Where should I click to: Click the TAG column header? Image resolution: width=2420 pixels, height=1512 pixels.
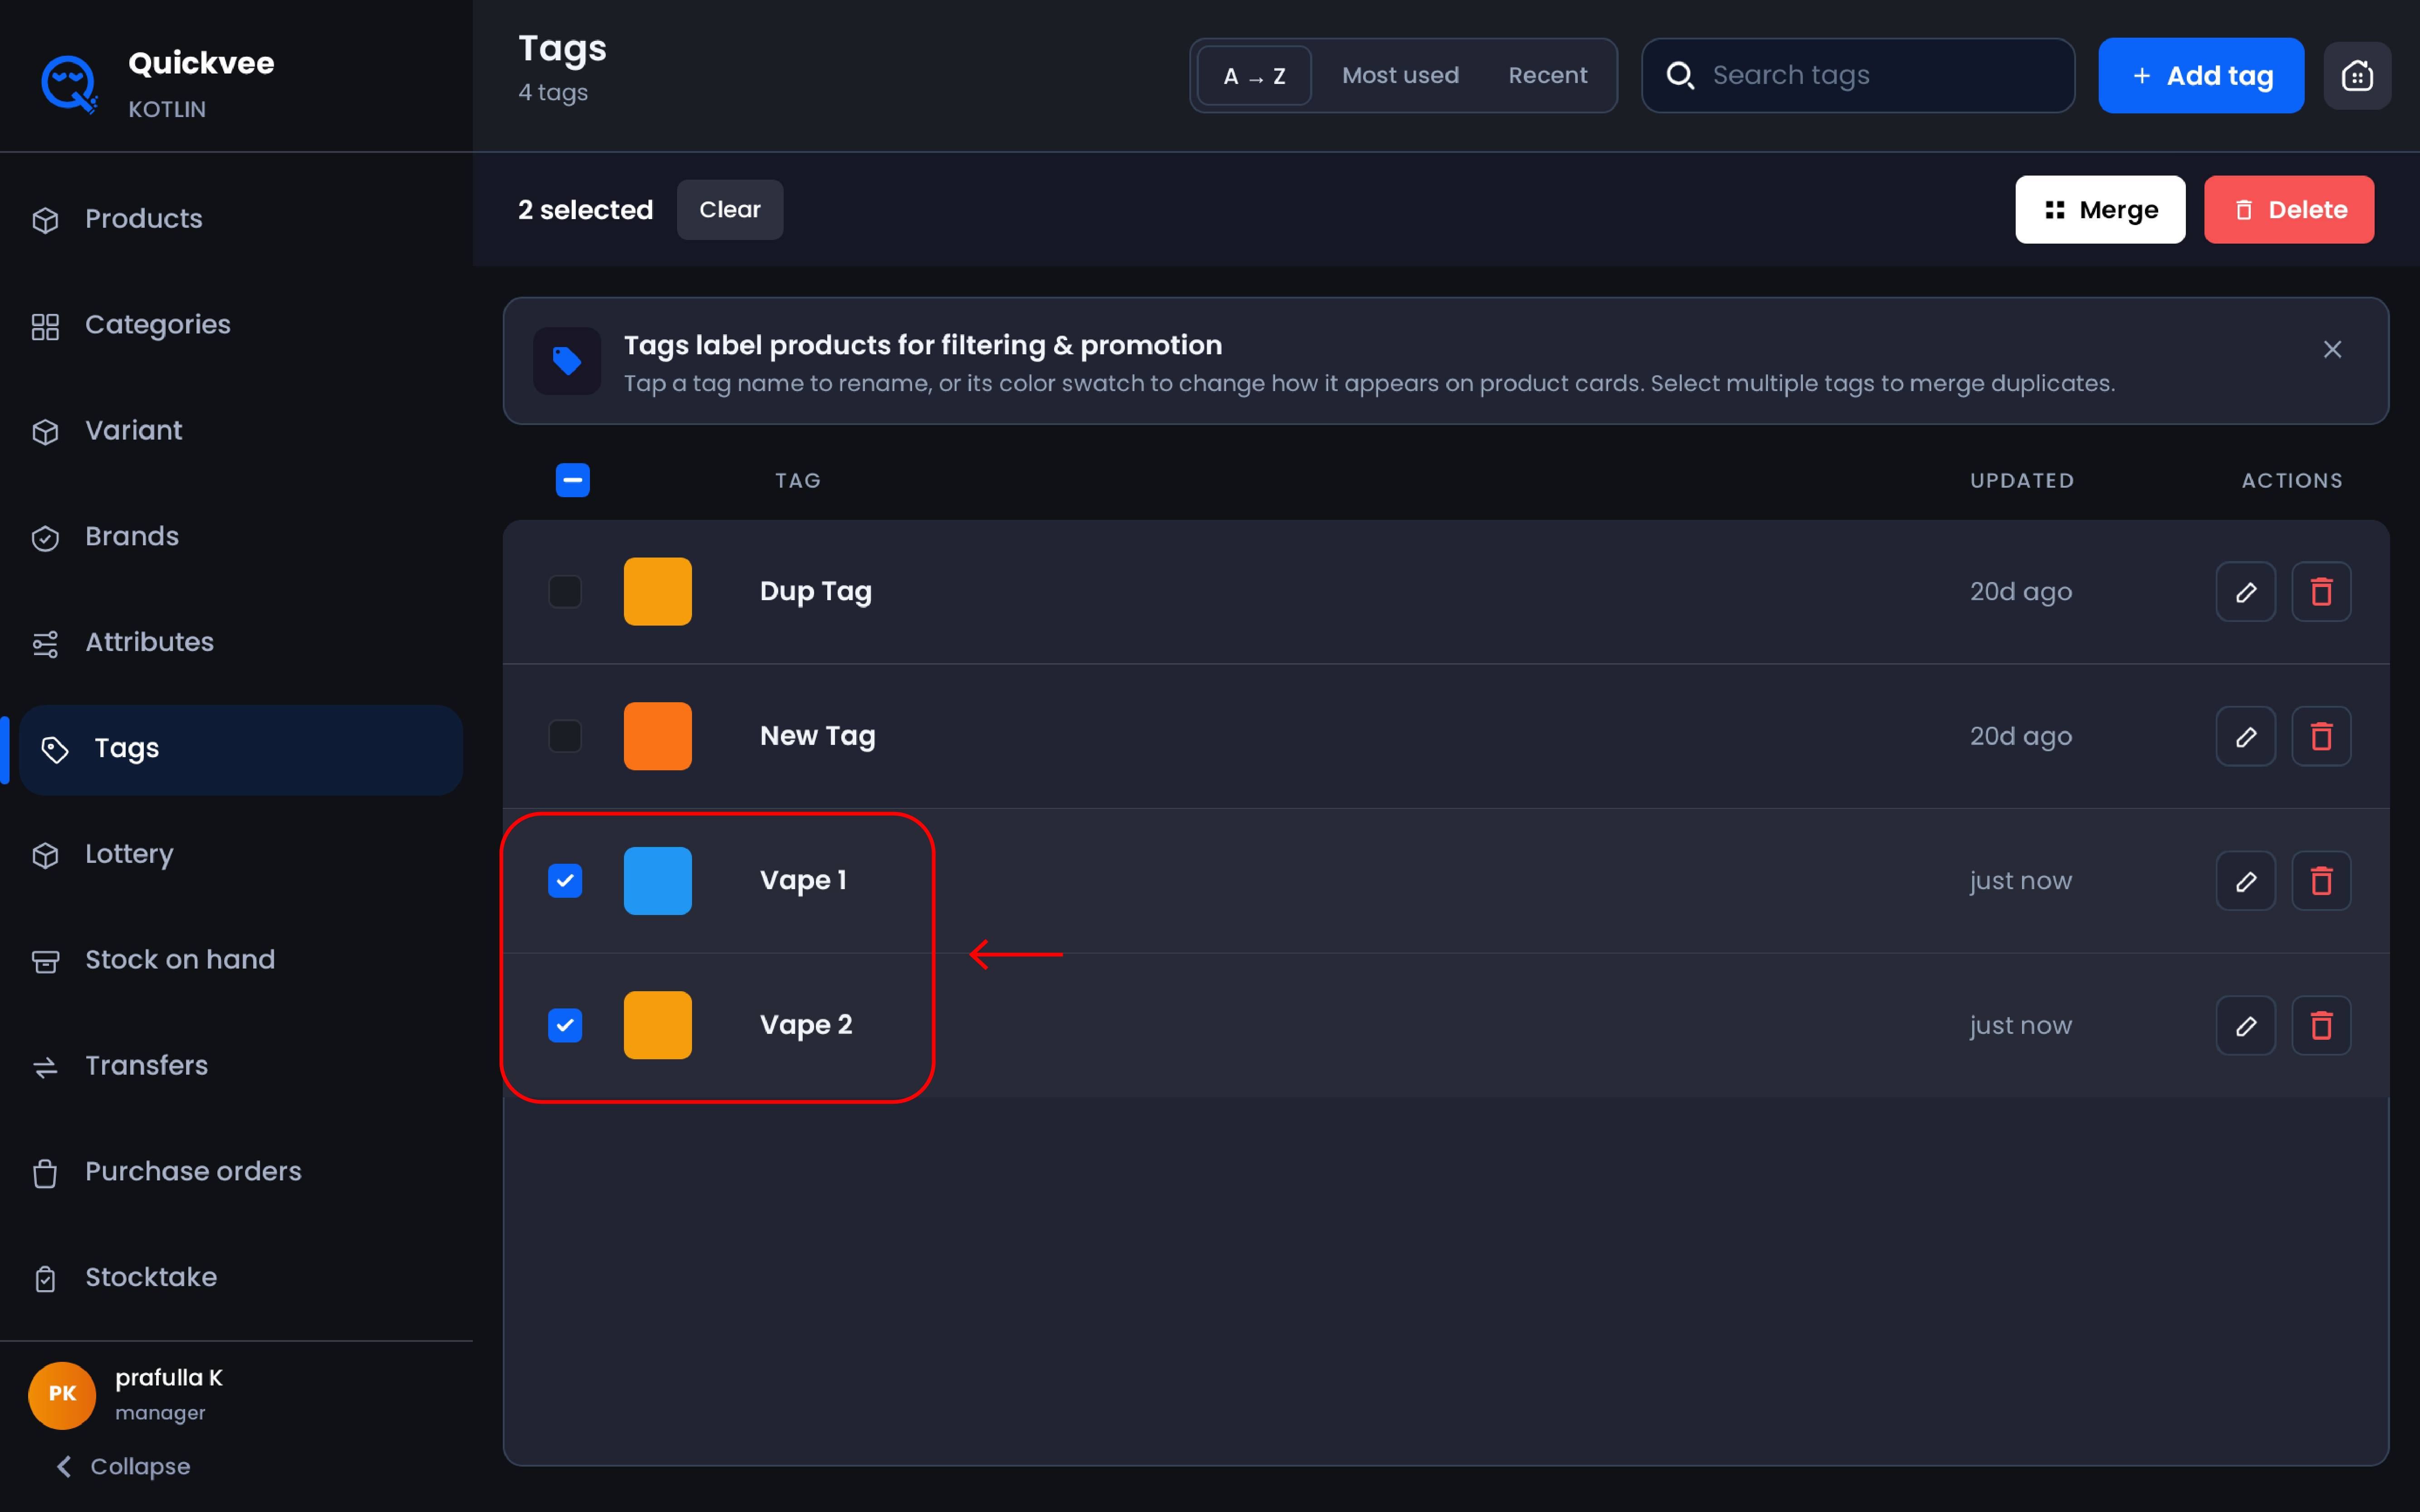click(x=798, y=481)
